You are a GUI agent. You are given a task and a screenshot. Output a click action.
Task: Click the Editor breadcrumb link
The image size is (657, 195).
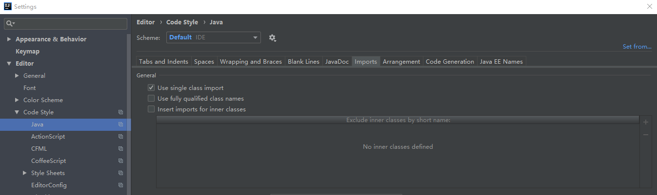(x=145, y=22)
